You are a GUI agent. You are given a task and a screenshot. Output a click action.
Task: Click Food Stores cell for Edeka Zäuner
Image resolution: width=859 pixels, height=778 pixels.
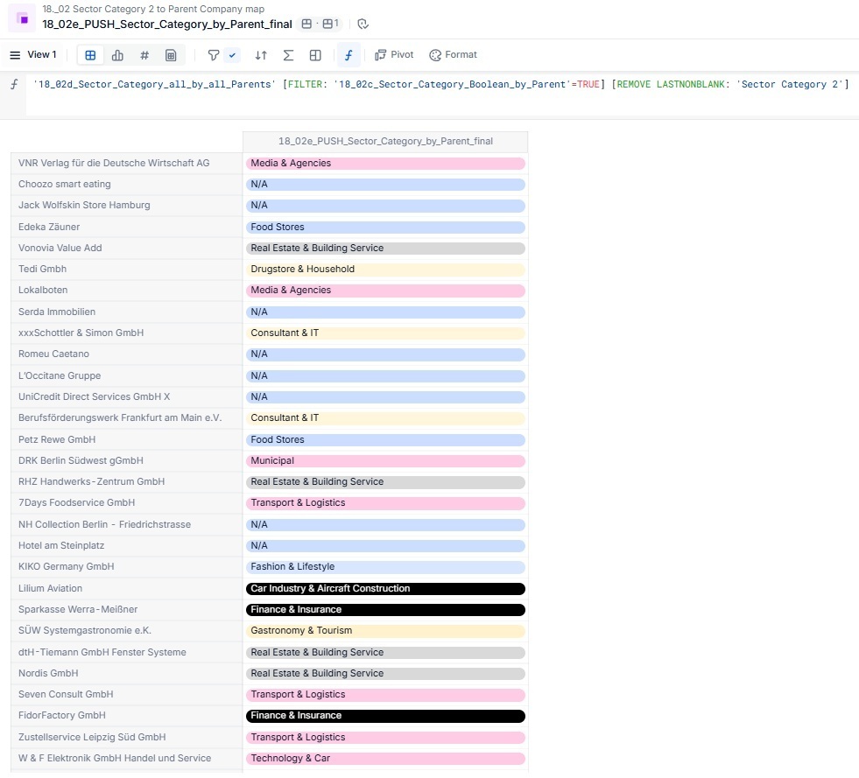(x=385, y=227)
